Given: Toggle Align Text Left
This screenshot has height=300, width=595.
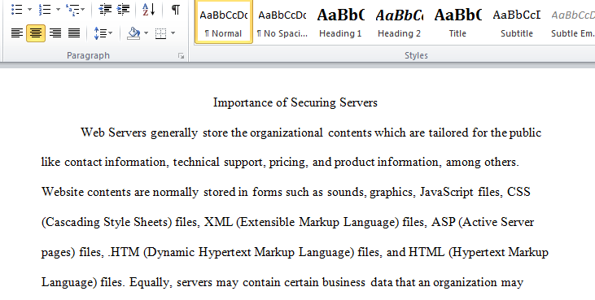Looking at the screenshot, I should (x=17, y=33).
